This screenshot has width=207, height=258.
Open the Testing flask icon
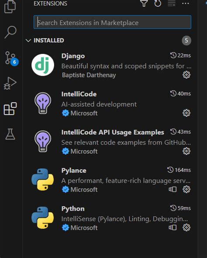10,134
